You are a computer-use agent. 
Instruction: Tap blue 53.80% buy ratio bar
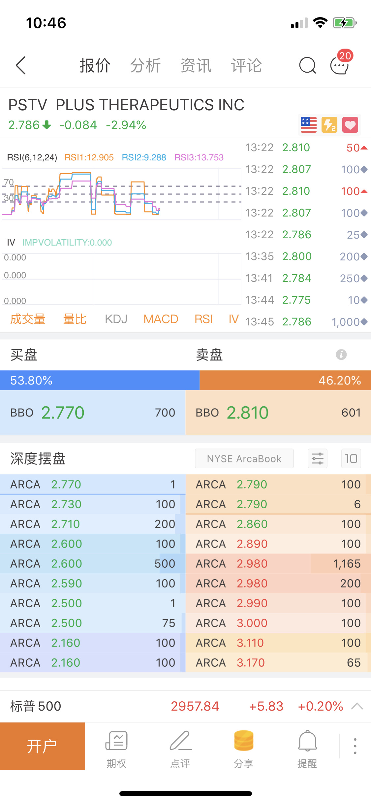(x=100, y=380)
